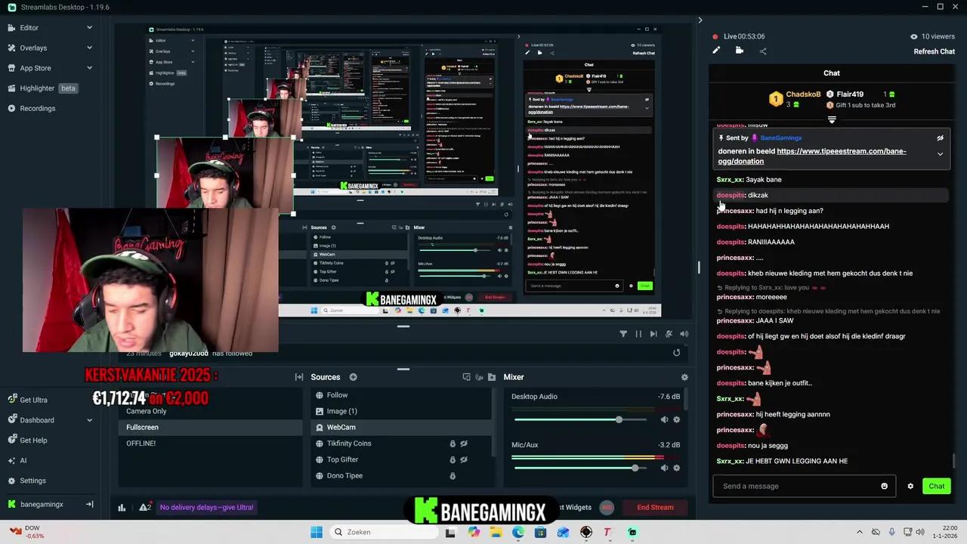Select the Fullscreen scene
The image size is (967, 544).
pos(211,427)
